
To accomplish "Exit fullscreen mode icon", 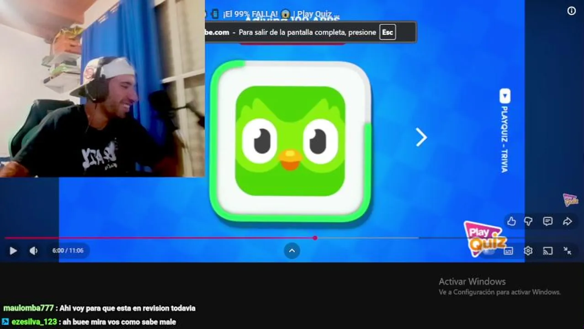I will point(567,250).
